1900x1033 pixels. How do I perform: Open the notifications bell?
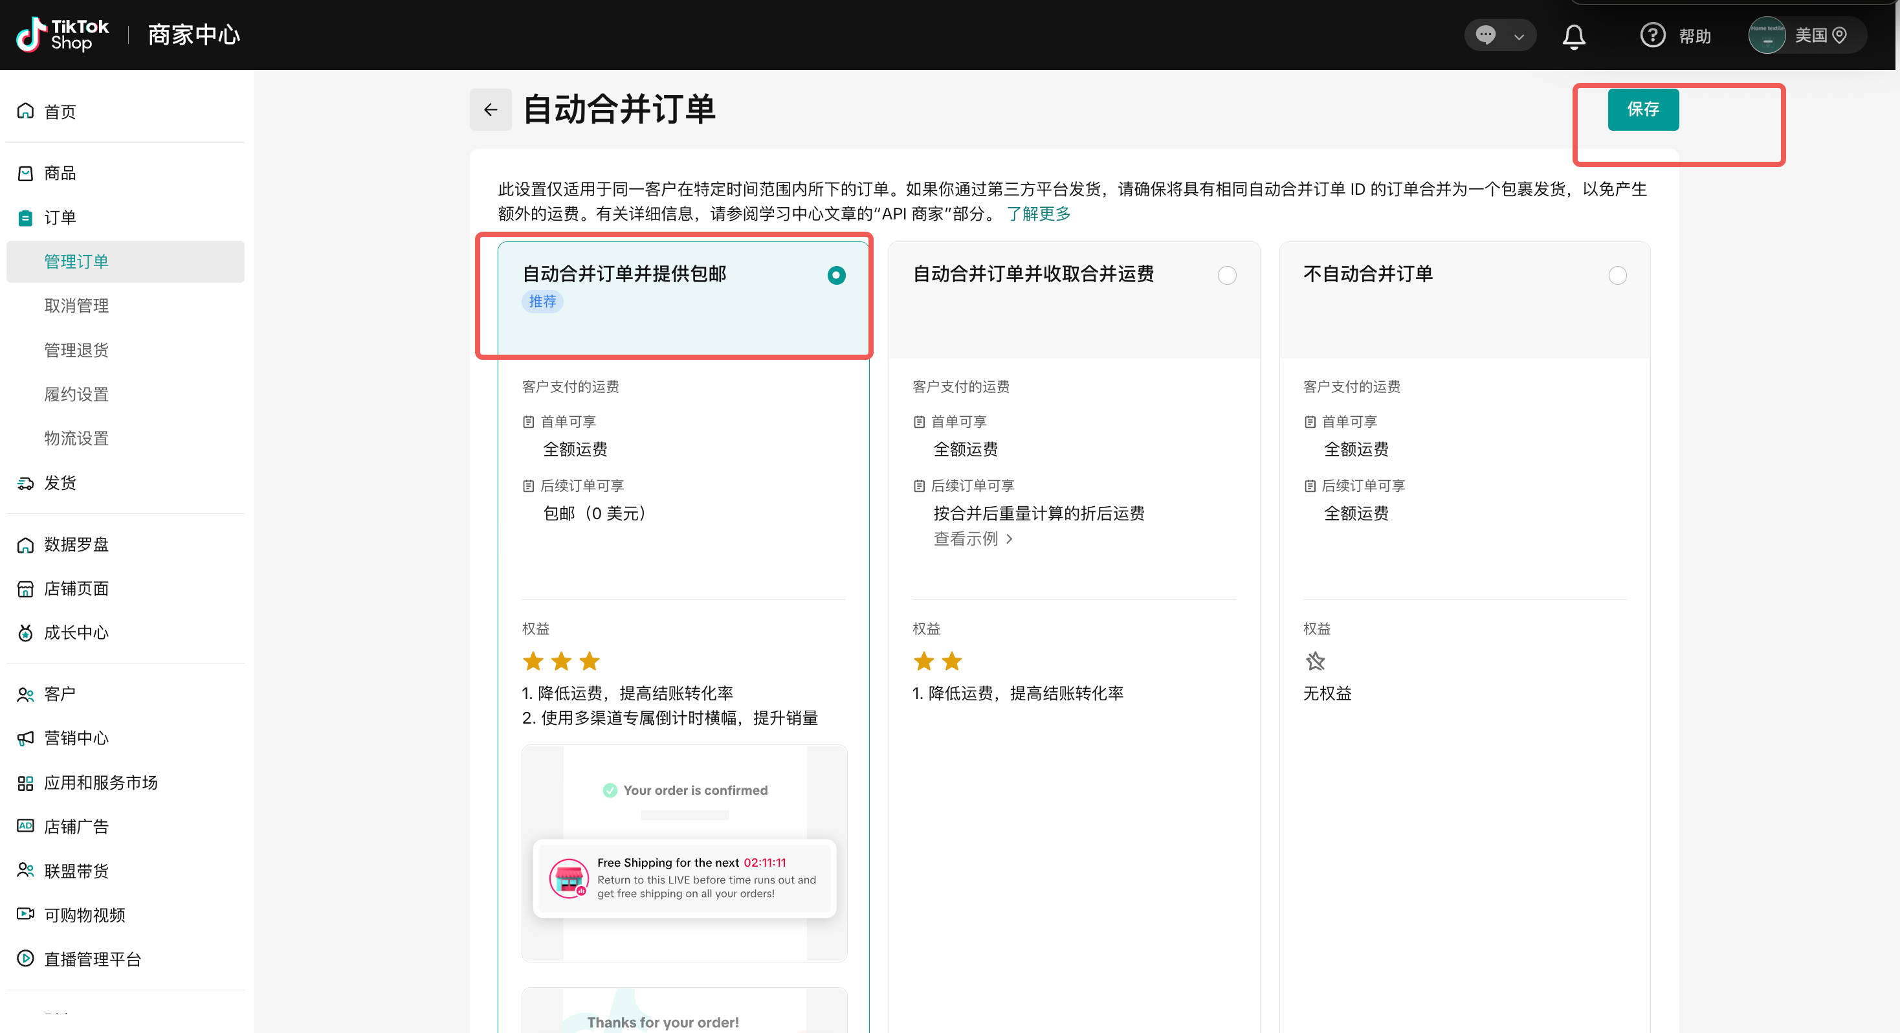(1573, 36)
